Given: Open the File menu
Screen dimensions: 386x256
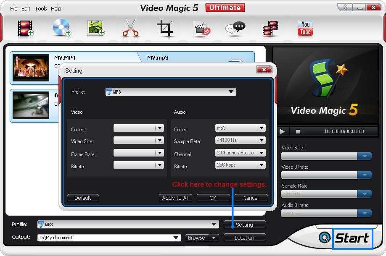Looking at the screenshot, I should 13,8.
